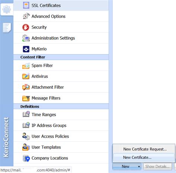Go to Attachment Filter
The image size is (176, 173).
[x=61, y=87]
